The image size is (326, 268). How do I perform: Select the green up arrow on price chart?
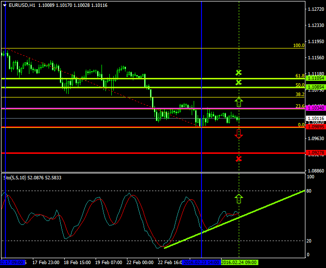[239, 101]
